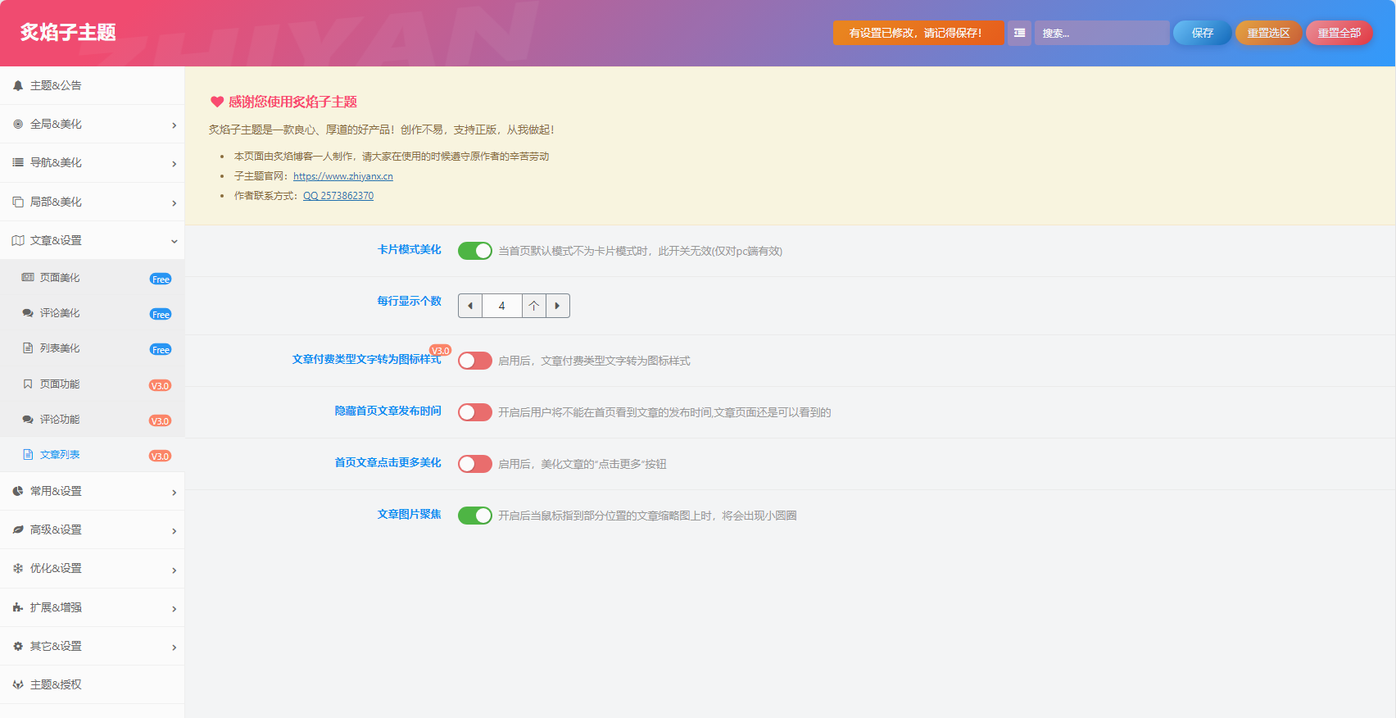
Task: Click the Free badge on 页面美化
Action: pyautogui.click(x=161, y=279)
